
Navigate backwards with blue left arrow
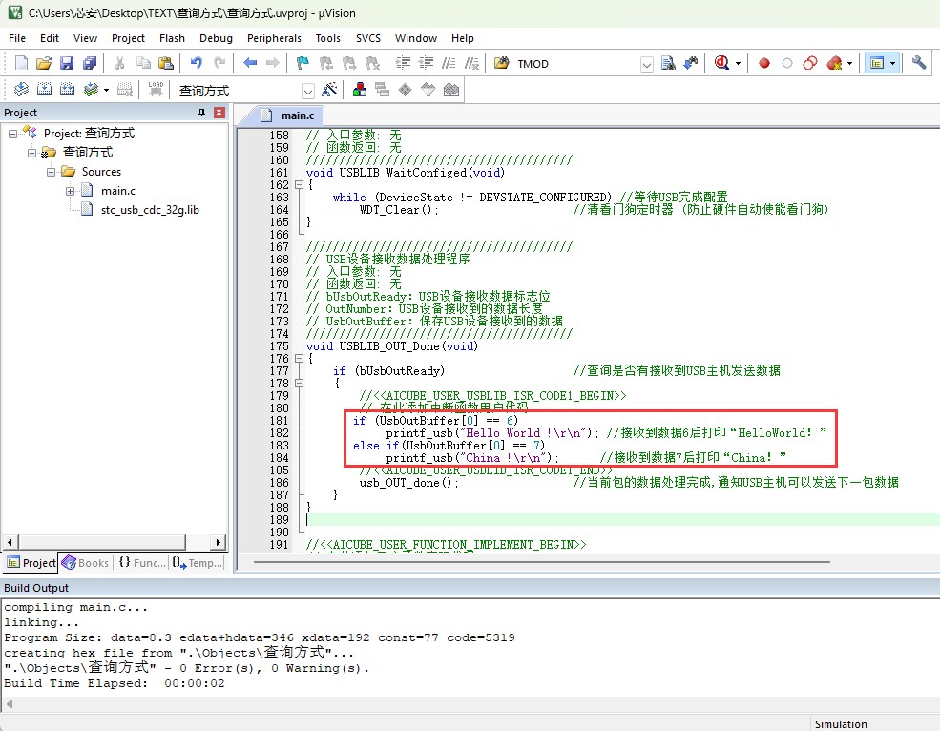point(250,63)
